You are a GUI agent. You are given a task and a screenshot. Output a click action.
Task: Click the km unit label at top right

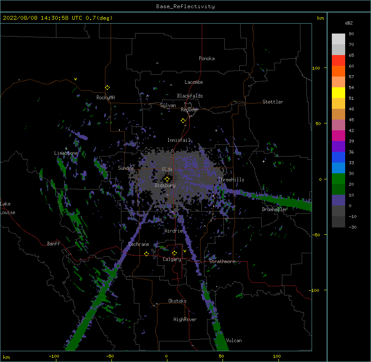[321, 18]
